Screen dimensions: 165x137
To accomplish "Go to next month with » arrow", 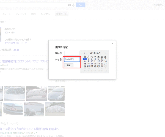I will point(105,53).
